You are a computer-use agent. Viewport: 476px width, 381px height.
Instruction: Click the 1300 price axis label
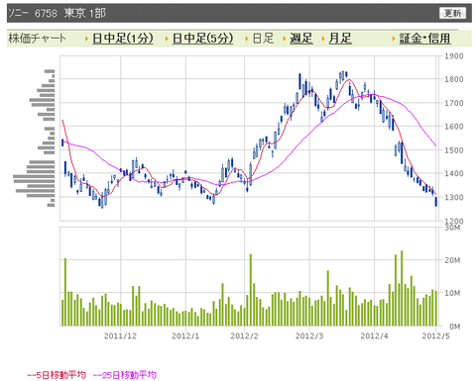[454, 197]
